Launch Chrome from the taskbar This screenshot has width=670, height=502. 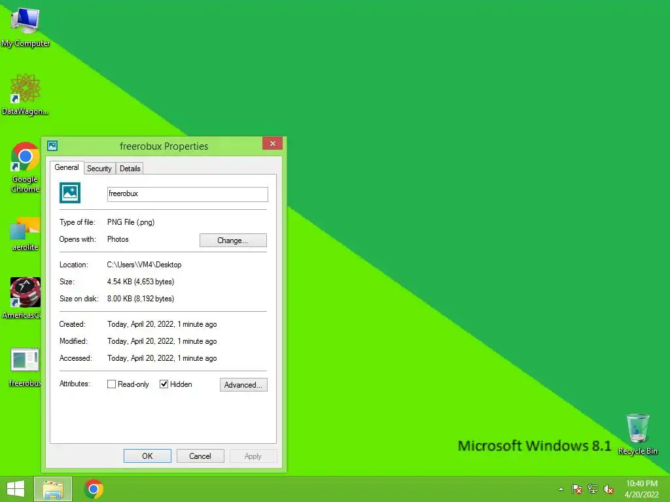pyautogui.click(x=94, y=489)
